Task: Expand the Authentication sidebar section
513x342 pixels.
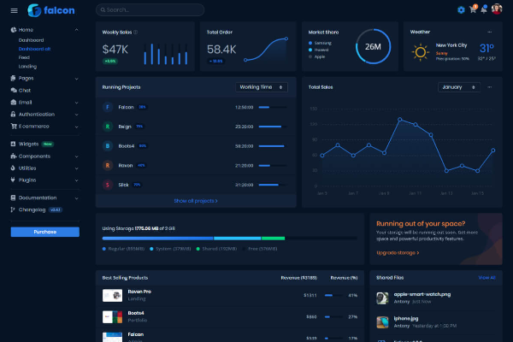Action: pyautogui.click(x=43, y=114)
